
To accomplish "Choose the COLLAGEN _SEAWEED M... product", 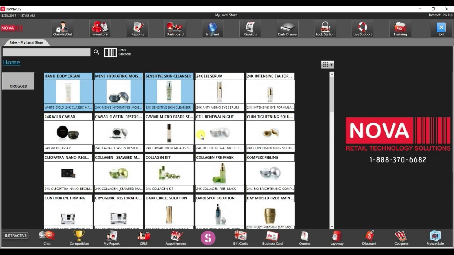I will pyautogui.click(x=118, y=173).
